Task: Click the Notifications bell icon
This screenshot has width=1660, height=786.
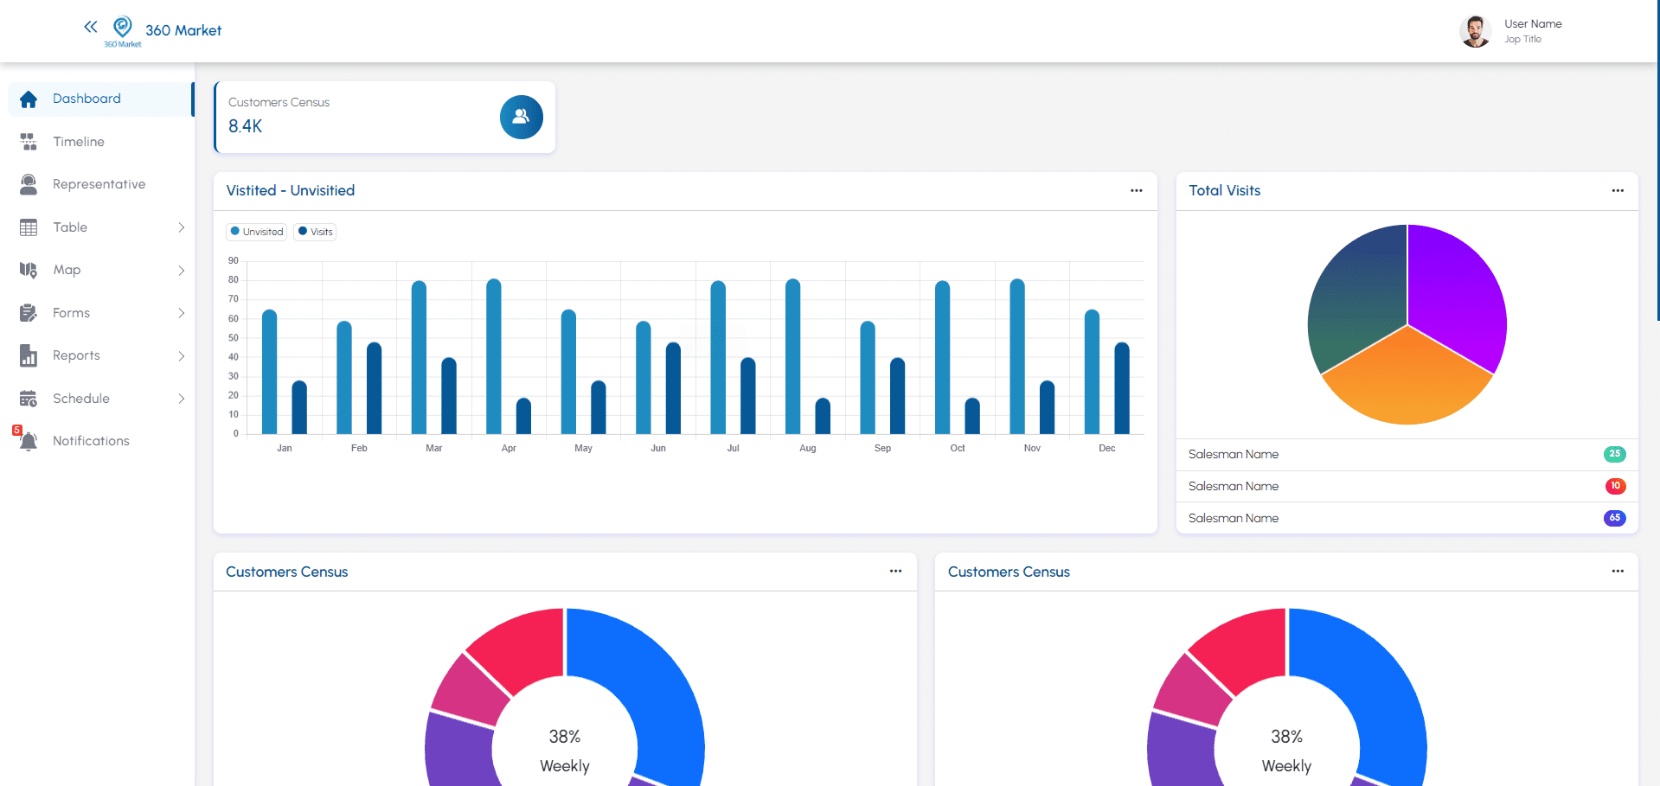Action: click(x=29, y=441)
